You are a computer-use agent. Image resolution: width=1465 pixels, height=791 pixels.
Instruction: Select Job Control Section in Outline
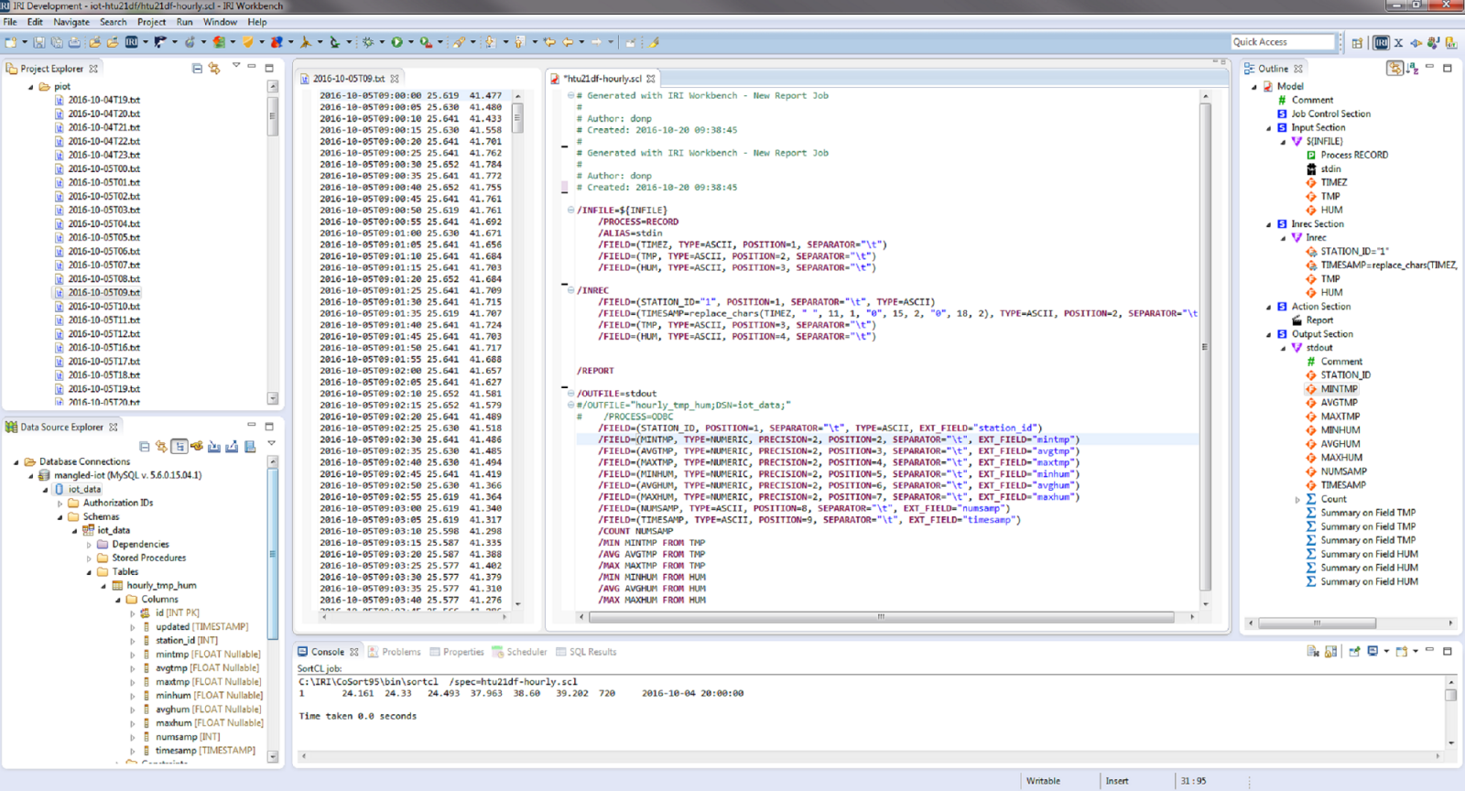tap(1330, 114)
